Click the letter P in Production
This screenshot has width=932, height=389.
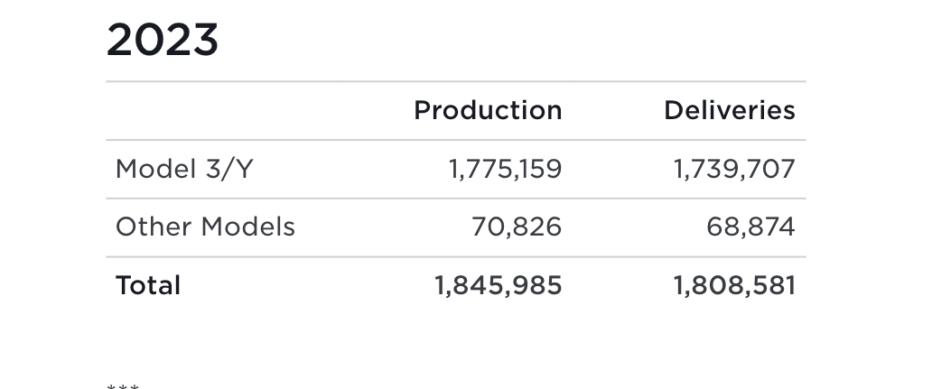tap(422, 110)
